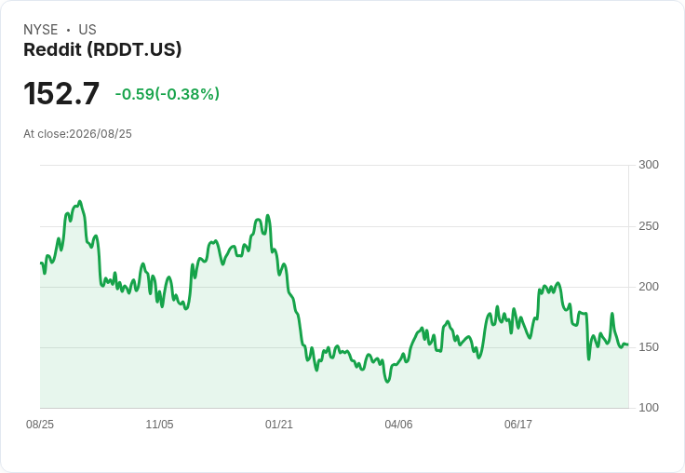Click the 06/17 date label on x-axis
The width and height of the screenshot is (685, 473).
coord(518,424)
